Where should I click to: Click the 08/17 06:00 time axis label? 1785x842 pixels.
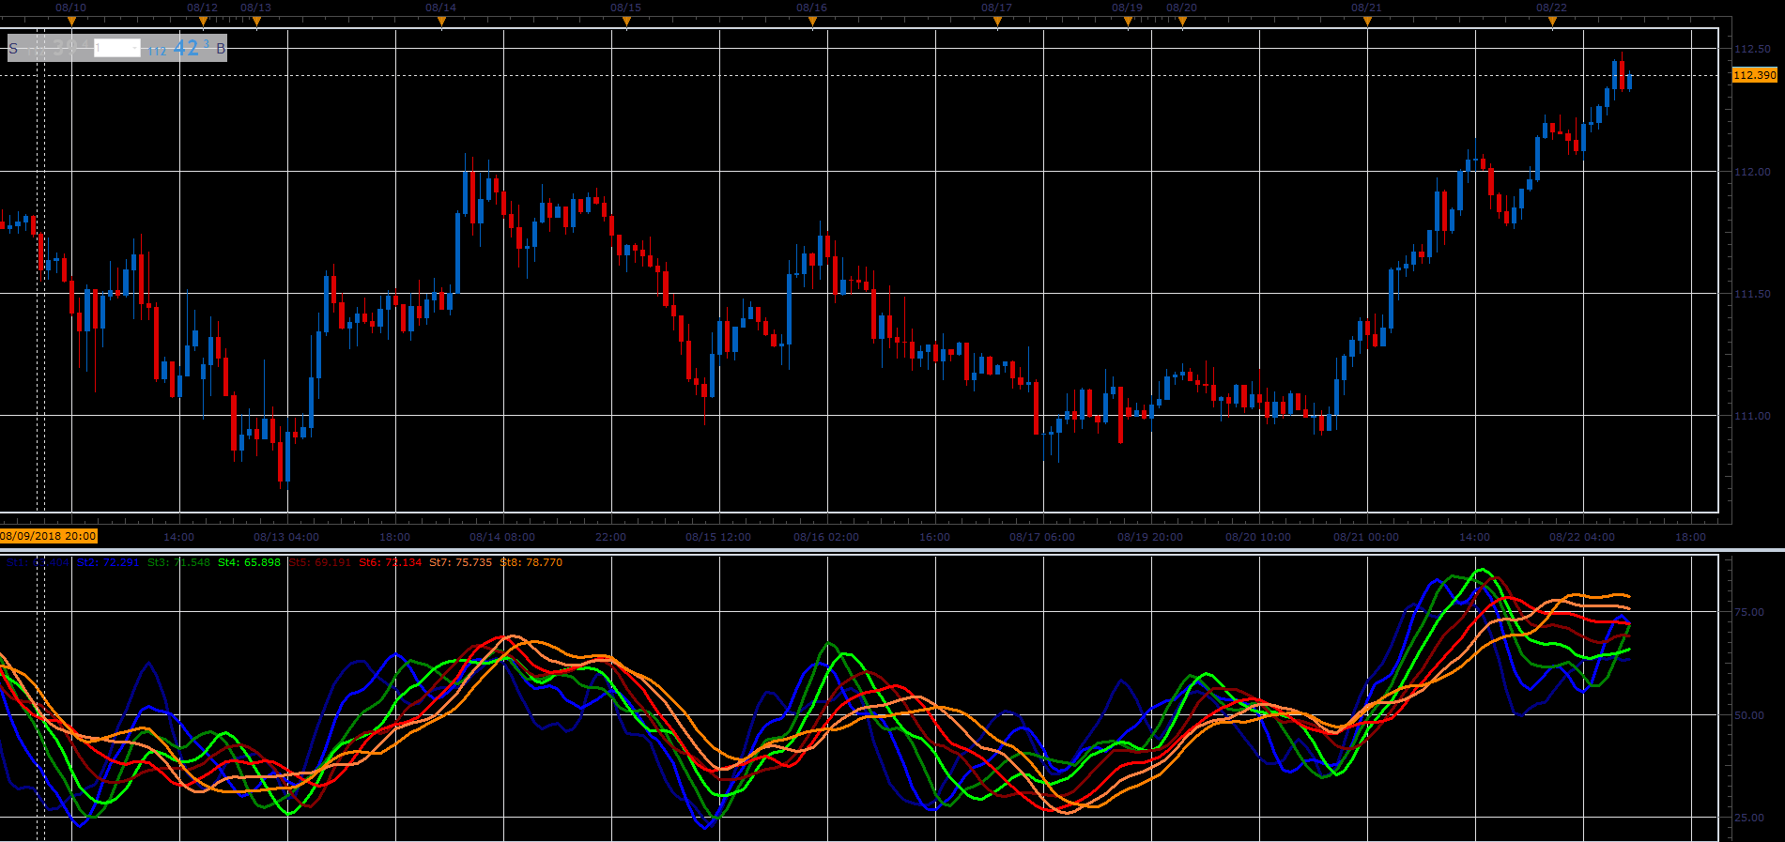point(1042,537)
